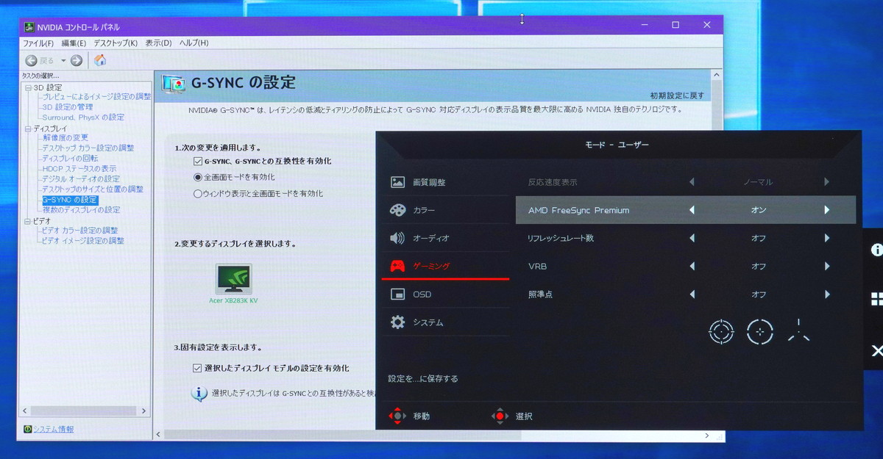
Task: Select ビデオ カラー設定の調整 in the tree
Action: click(x=79, y=231)
